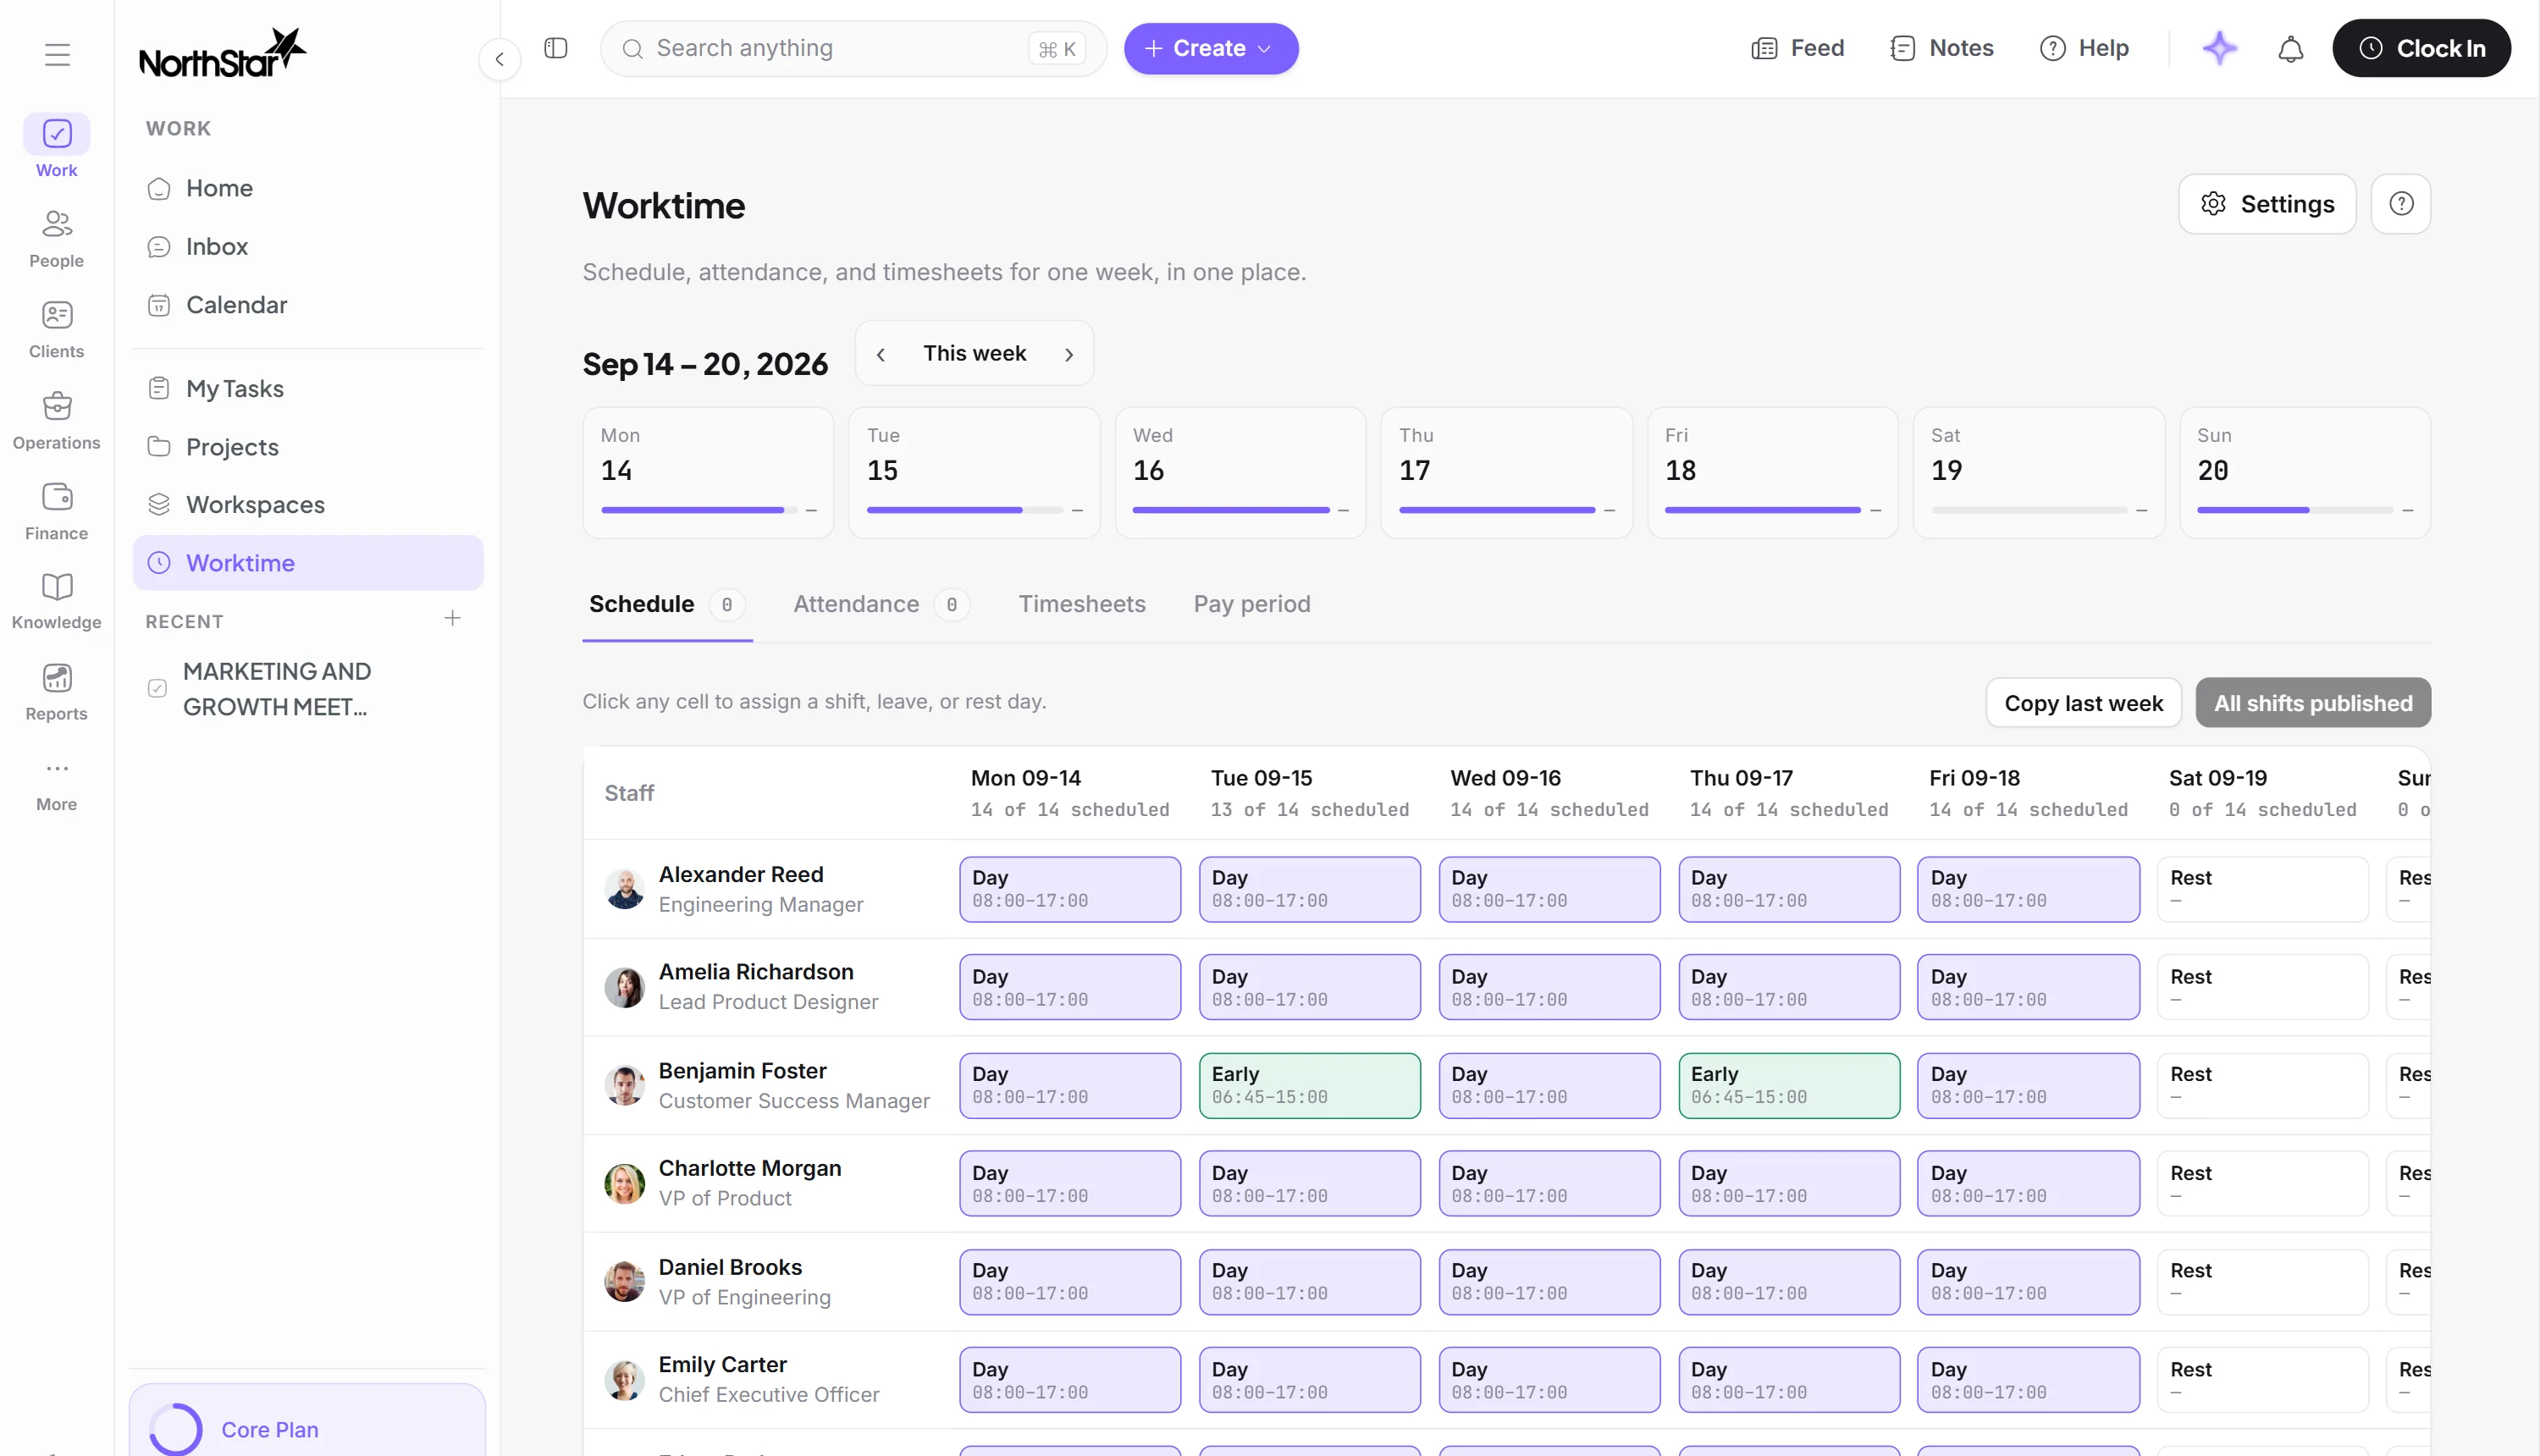The width and height of the screenshot is (2540, 1456).
Task: Select the Schedule tab
Action: [667, 604]
